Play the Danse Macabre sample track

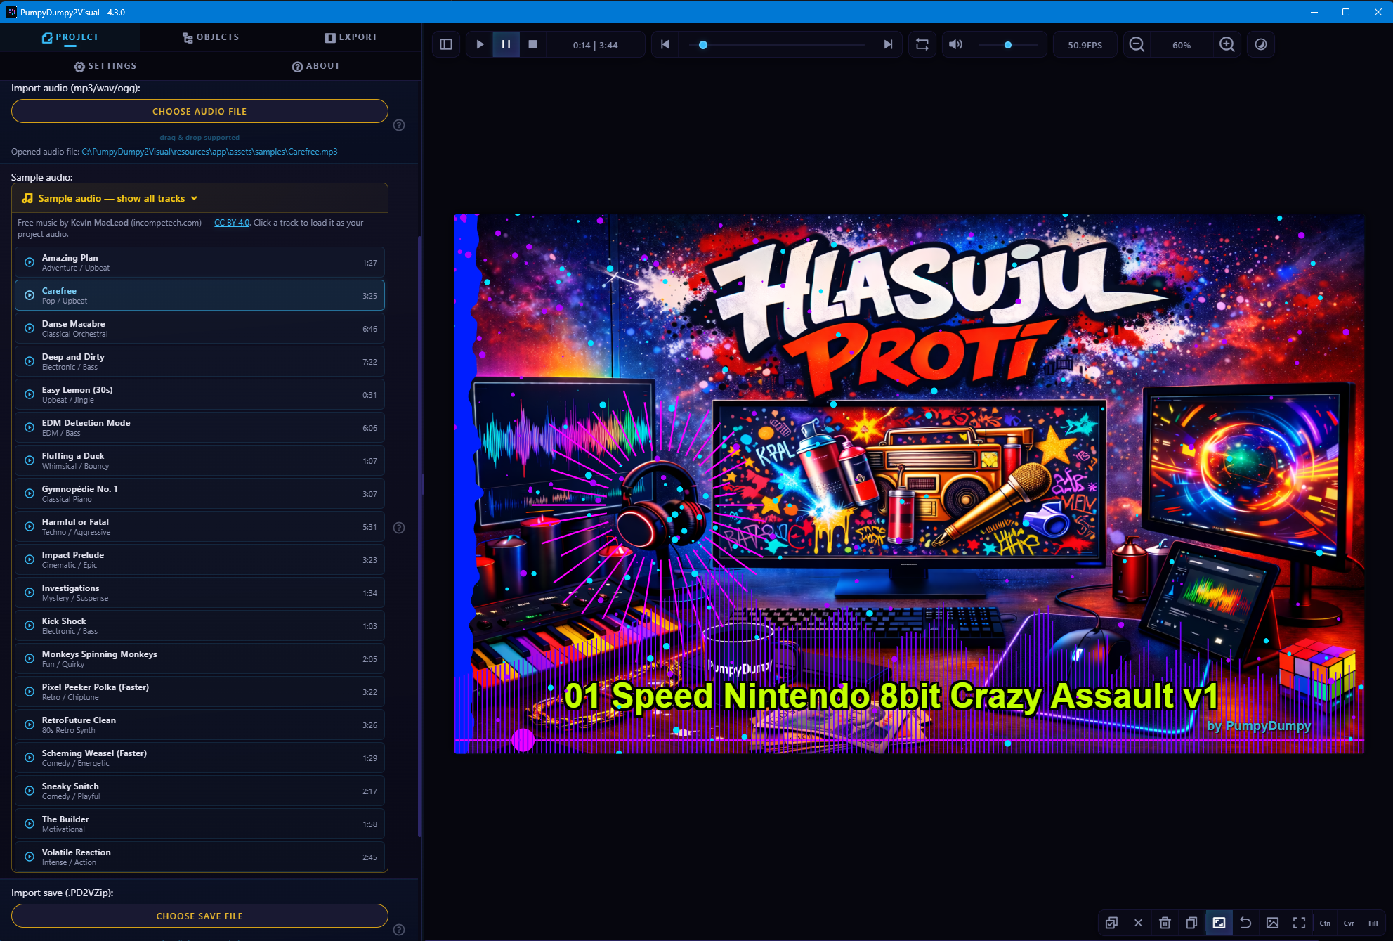click(x=29, y=328)
